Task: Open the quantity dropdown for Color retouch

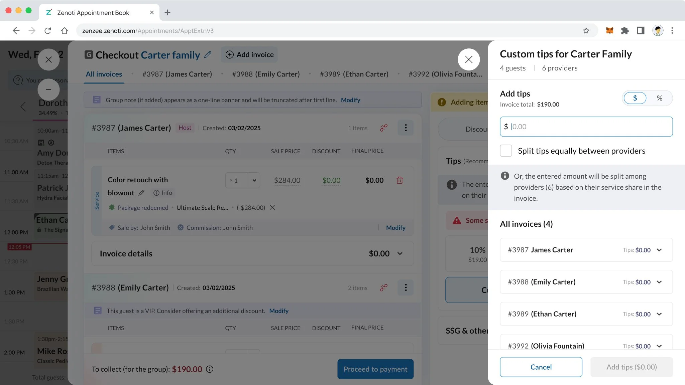Action: 254,180
